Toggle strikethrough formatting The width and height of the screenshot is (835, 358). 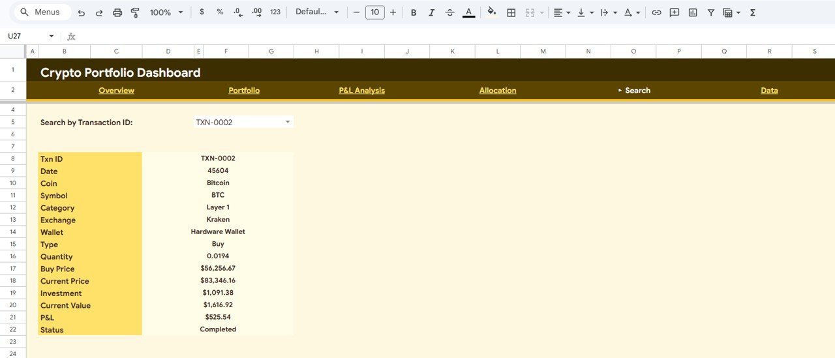coord(449,12)
